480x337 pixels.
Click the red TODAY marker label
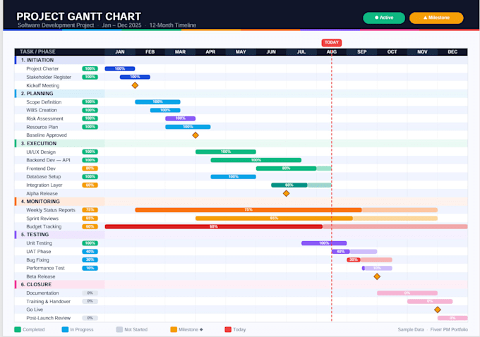332,42
